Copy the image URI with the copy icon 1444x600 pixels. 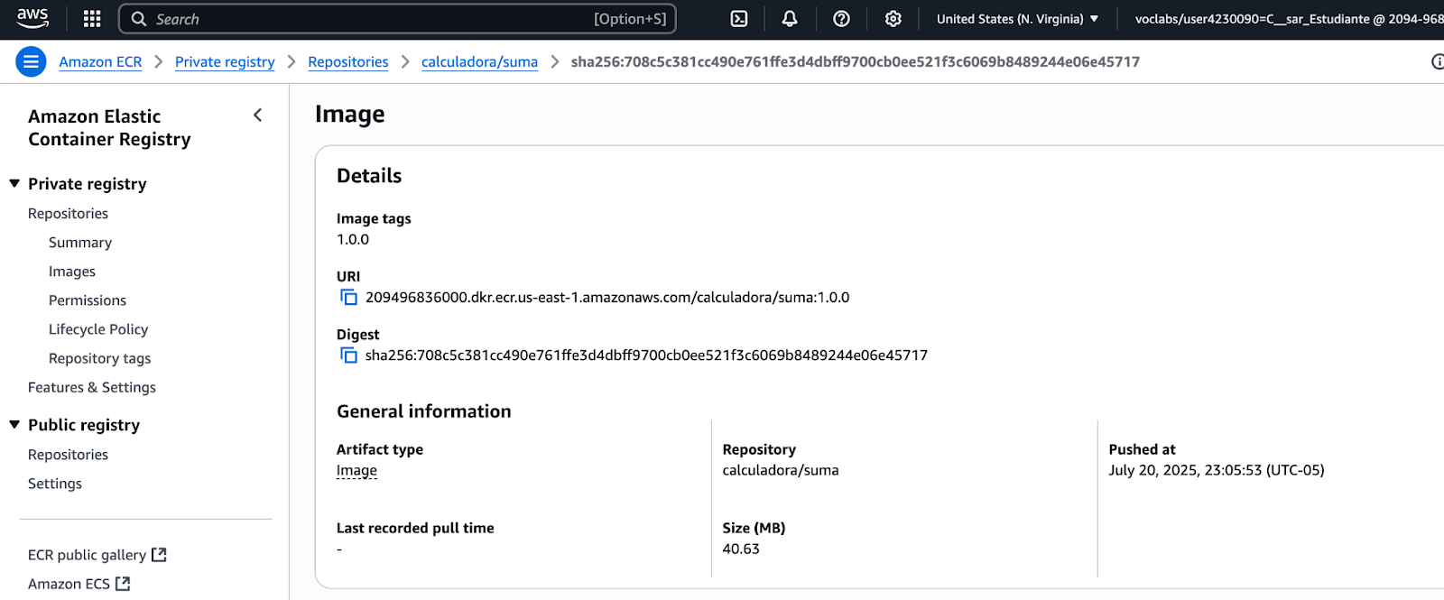tap(348, 297)
